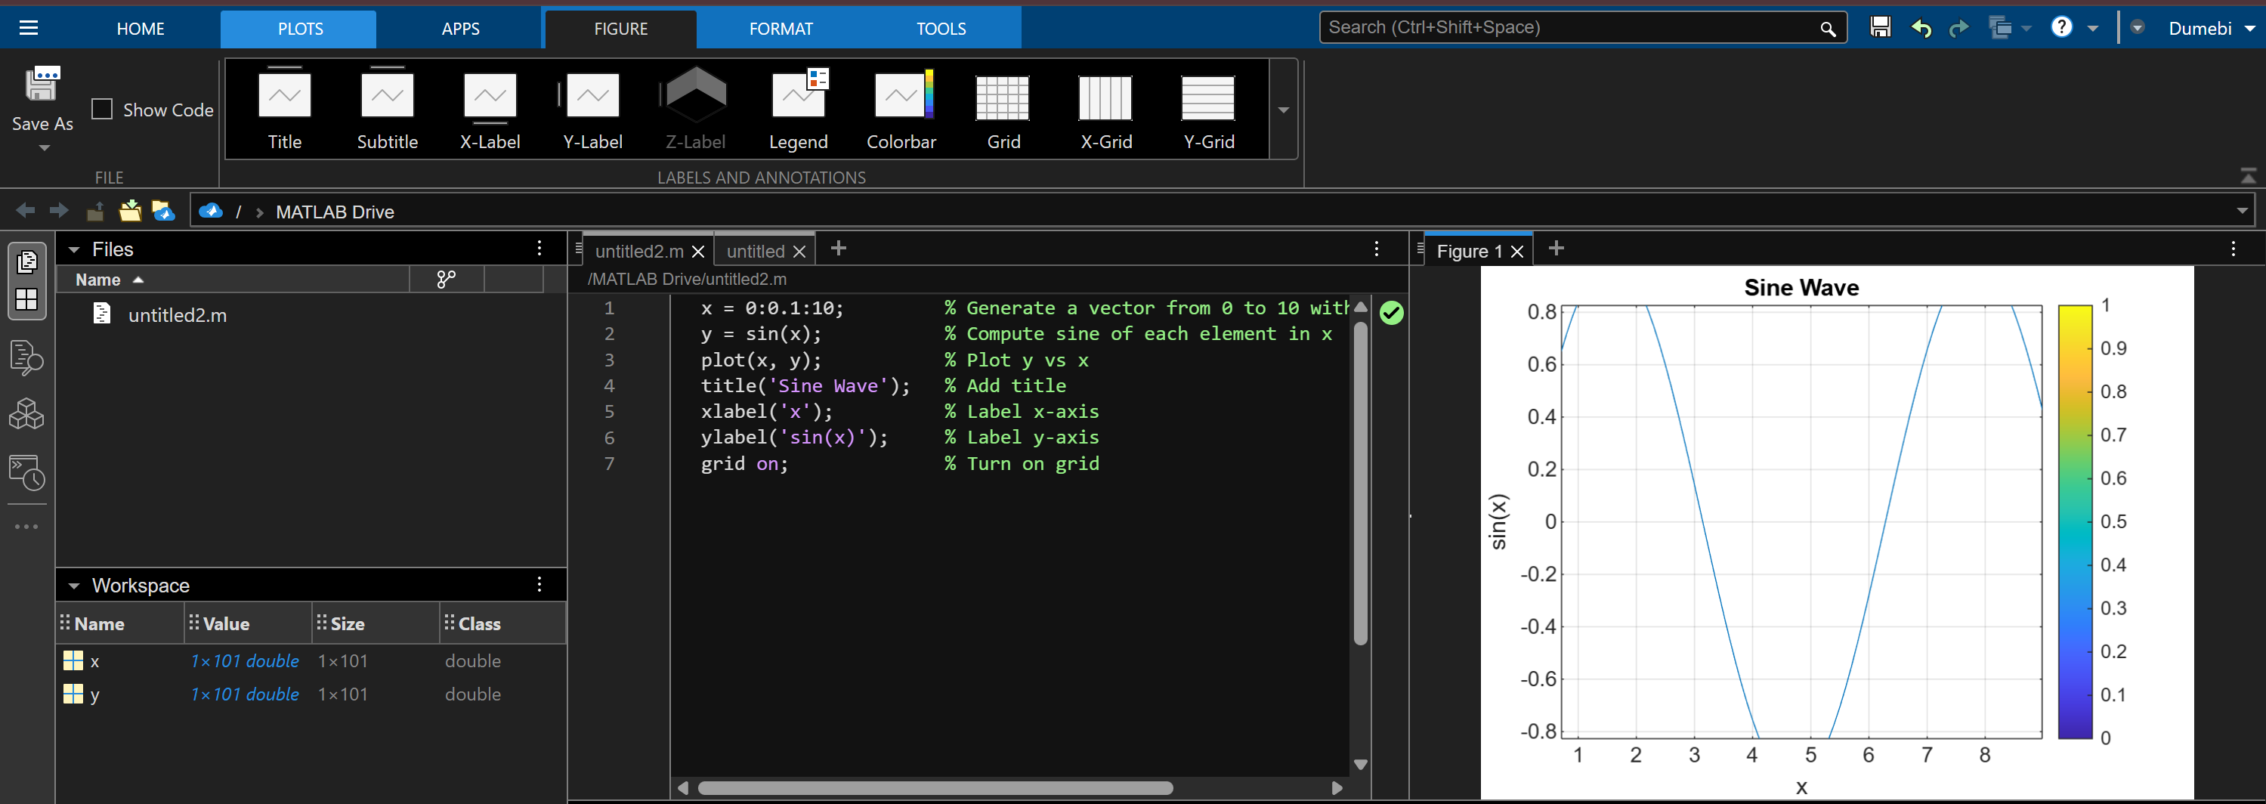Image resolution: width=2266 pixels, height=804 pixels.
Task: Open the Dumebi account dropdown
Action: 2212,28
